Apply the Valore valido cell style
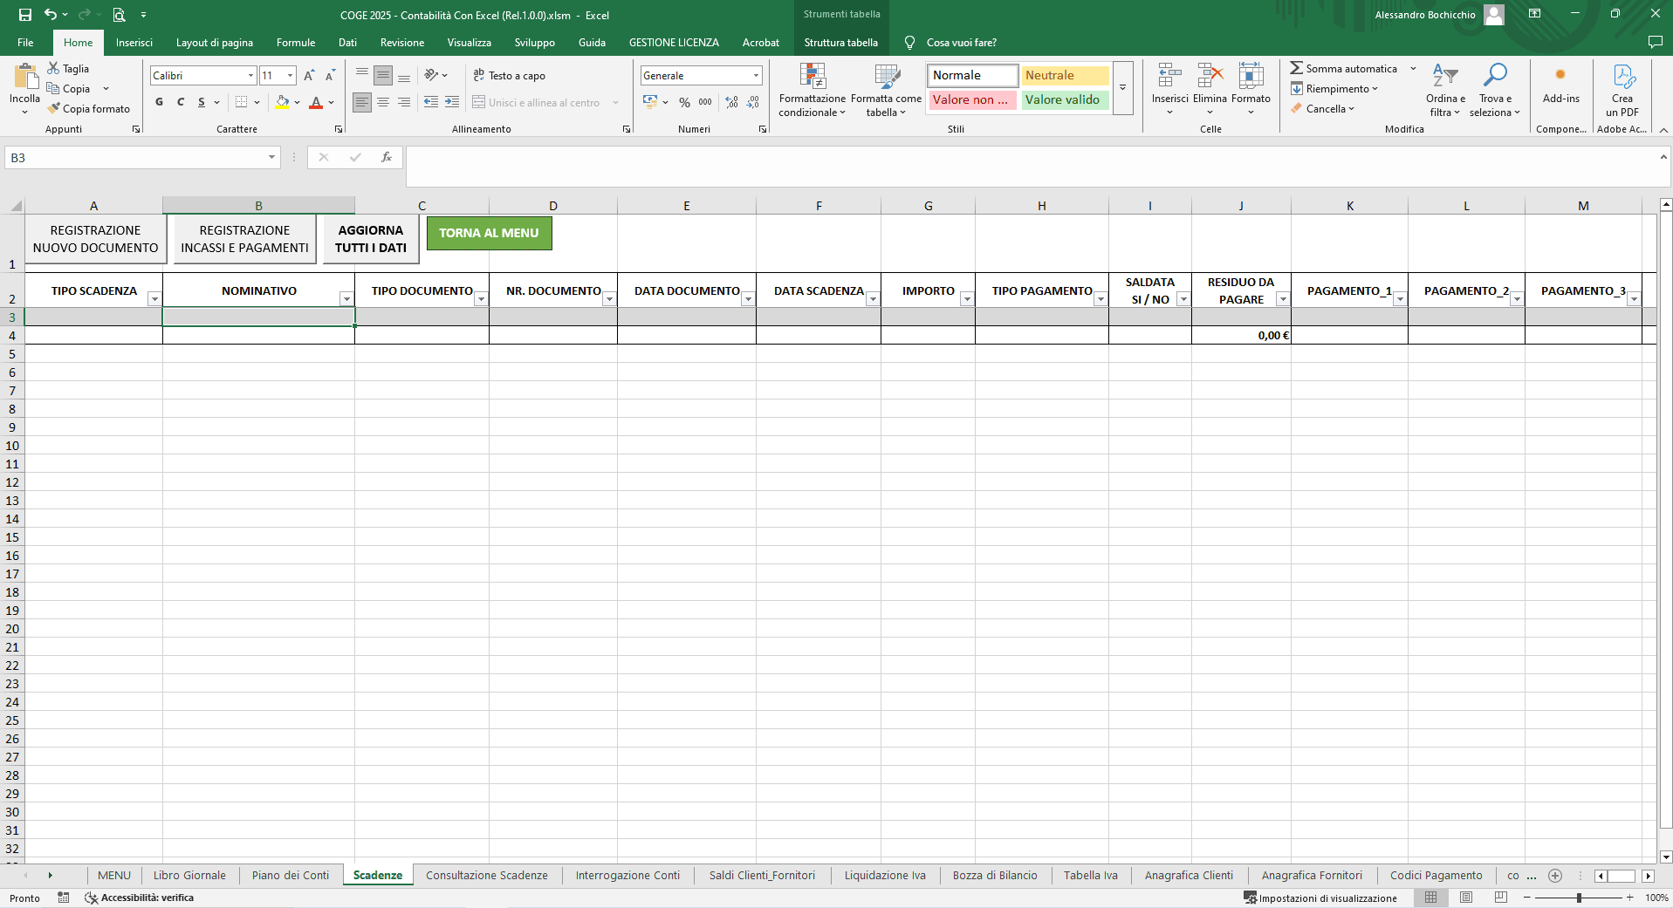The height and width of the screenshot is (908, 1673). click(1065, 99)
